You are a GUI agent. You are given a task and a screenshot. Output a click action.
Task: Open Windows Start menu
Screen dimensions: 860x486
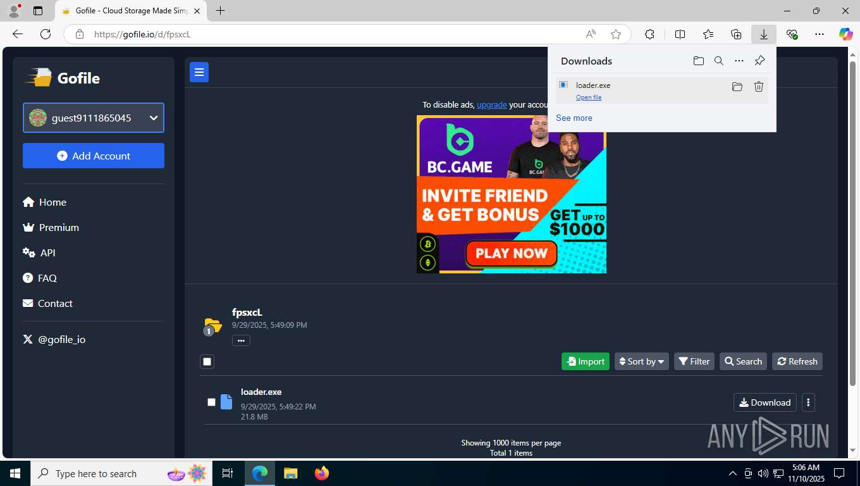coord(15,473)
